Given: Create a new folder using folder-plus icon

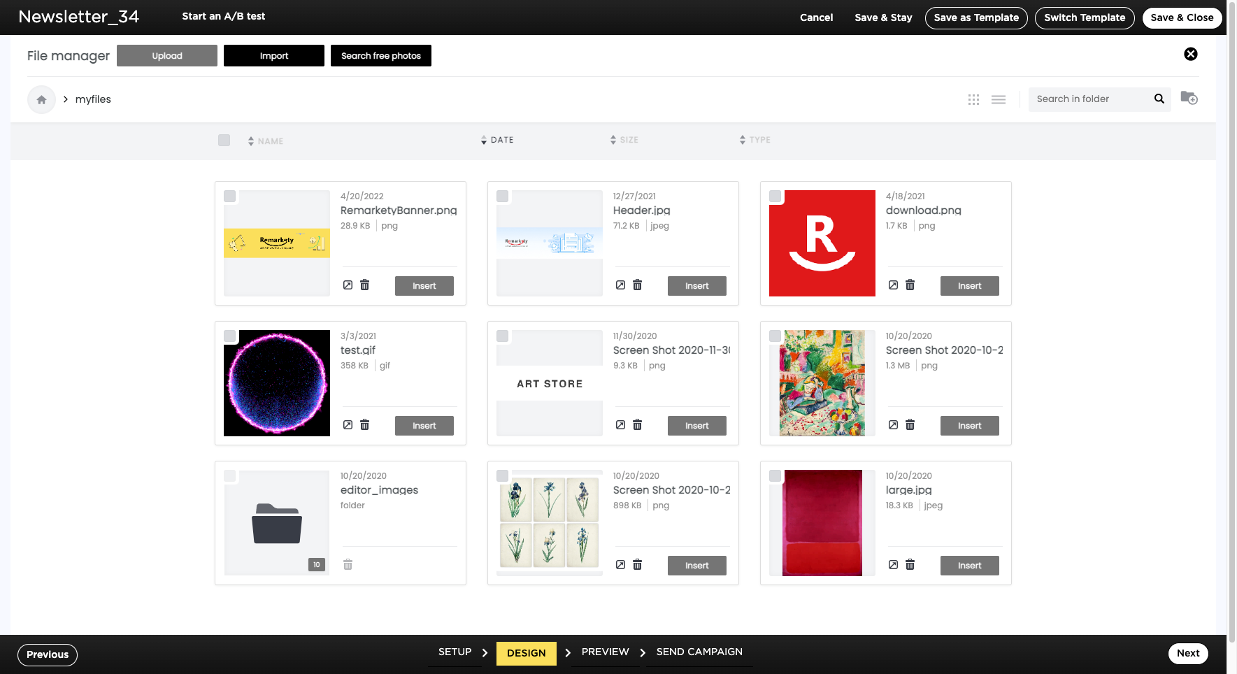Looking at the screenshot, I should click(1189, 98).
